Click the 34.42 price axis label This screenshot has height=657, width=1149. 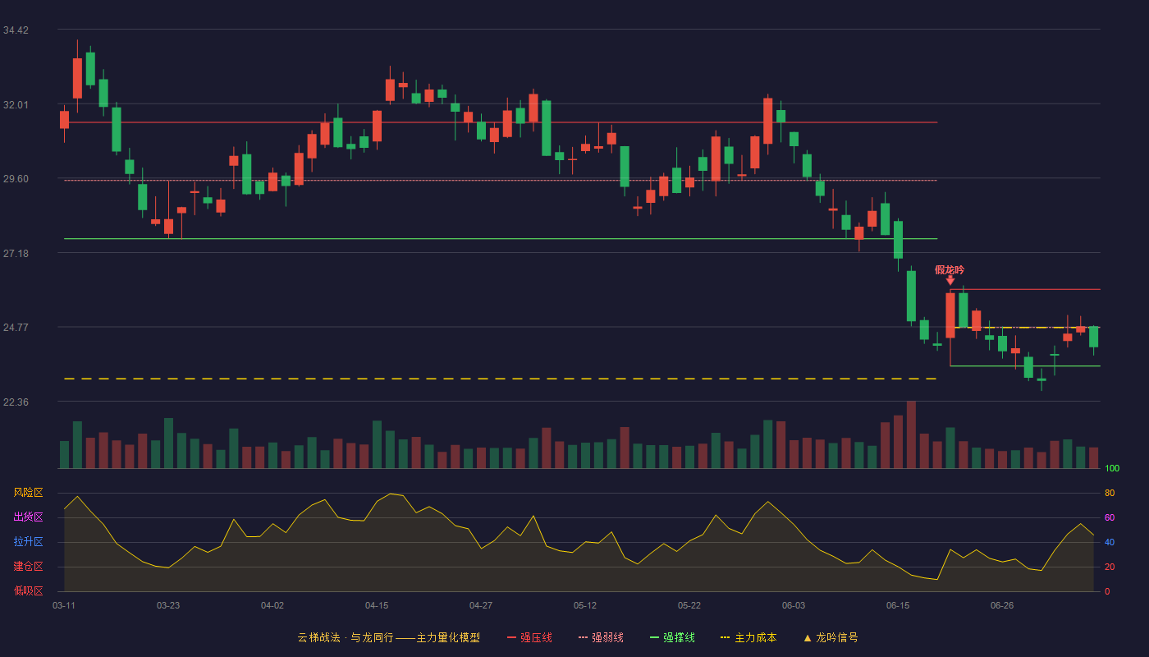16,30
